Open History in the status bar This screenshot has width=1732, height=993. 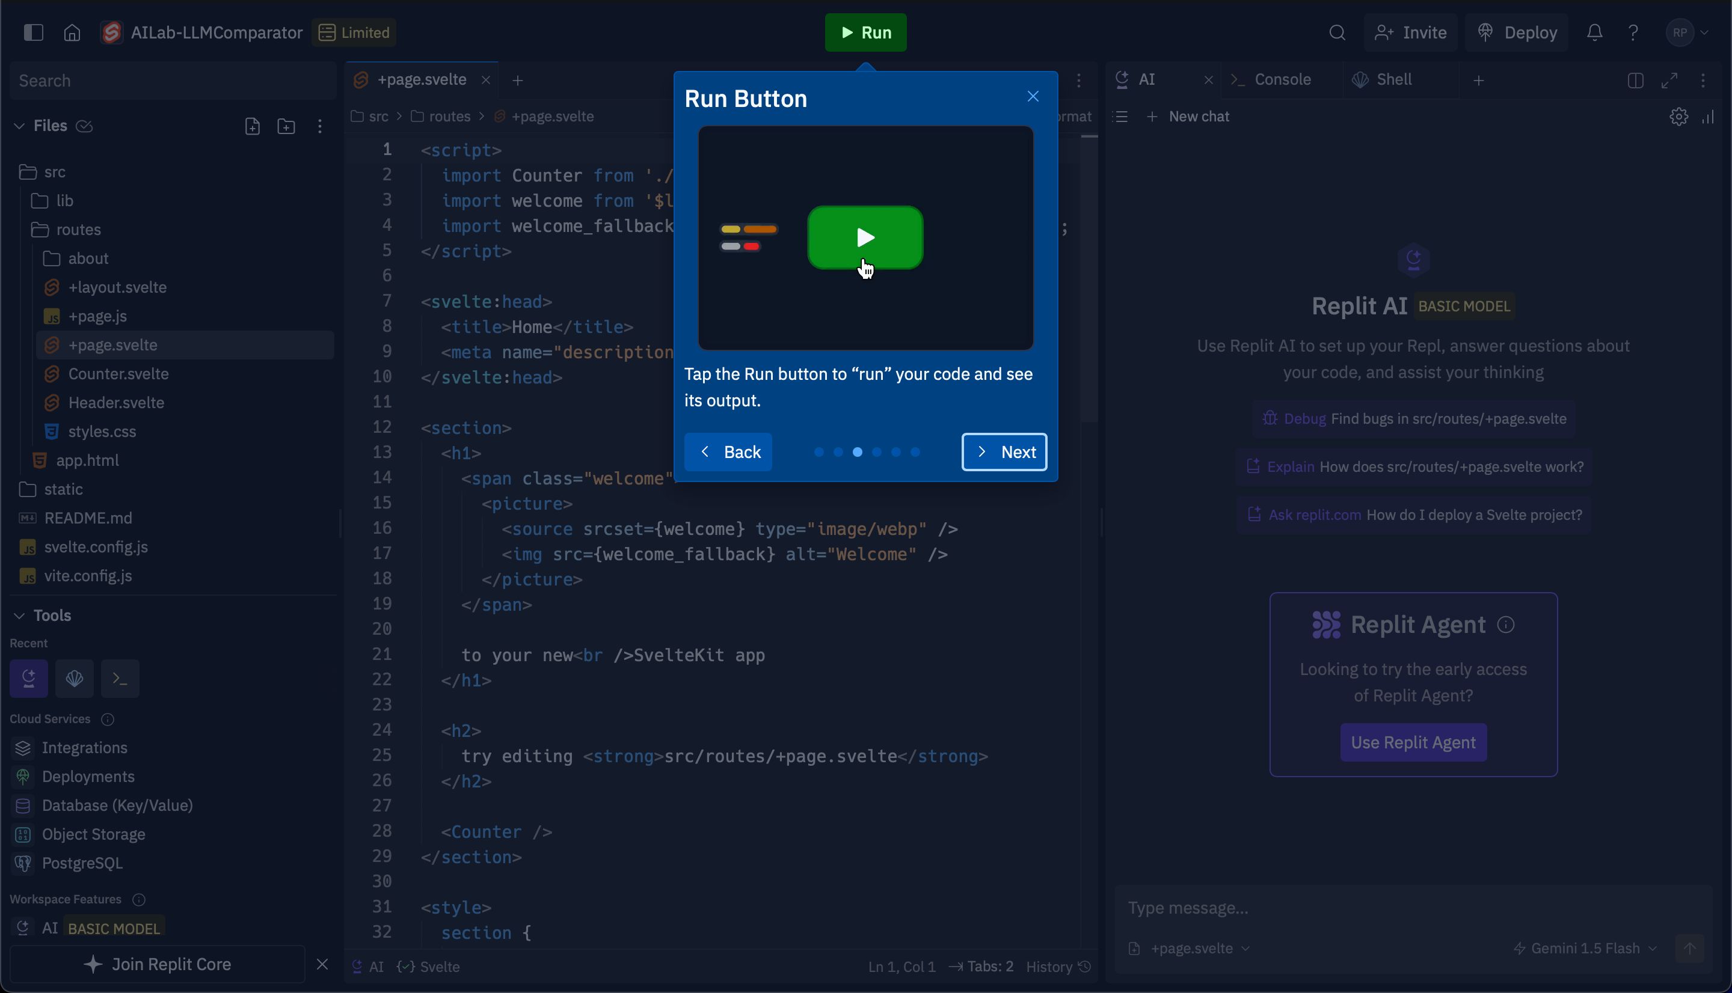pyautogui.click(x=1058, y=967)
